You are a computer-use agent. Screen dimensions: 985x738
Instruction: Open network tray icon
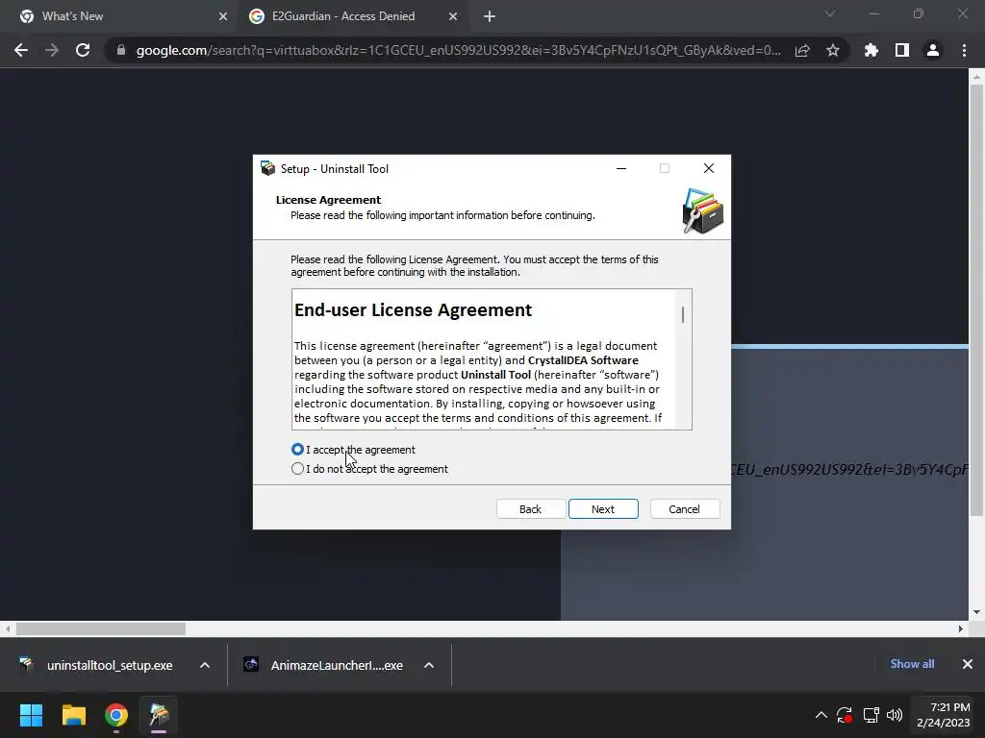[x=871, y=715]
